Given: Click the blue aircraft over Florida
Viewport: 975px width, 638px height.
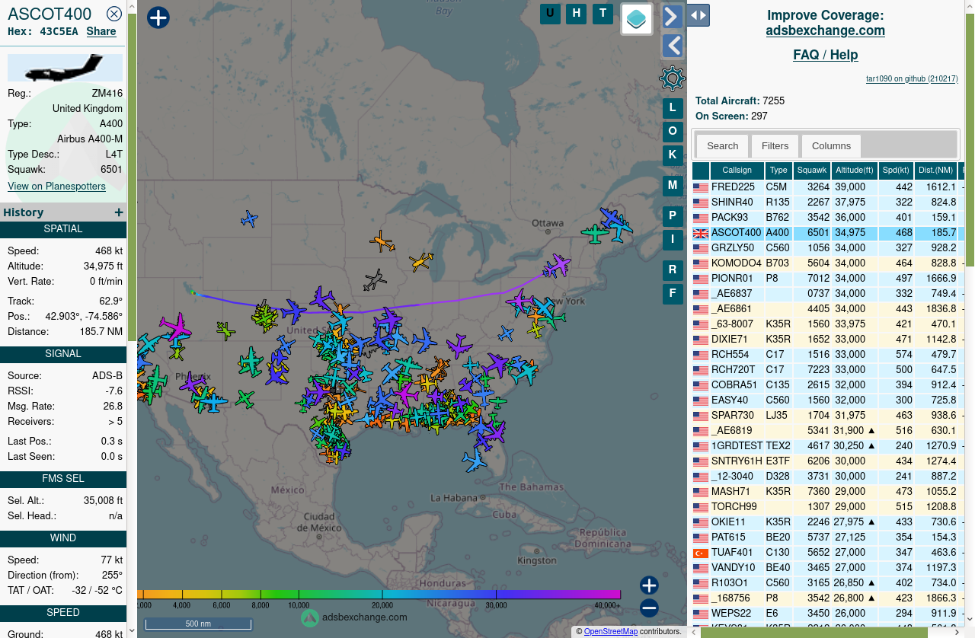Looking at the screenshot, I should (x=475, y=459).
